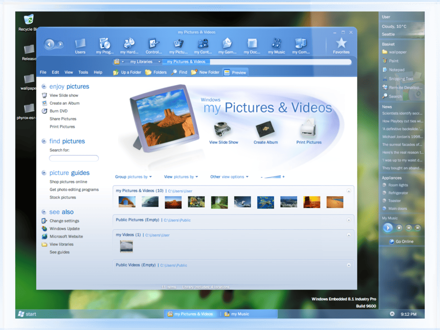This screenshot has width=440, height=330.
Task: Click the Go Online button
Action: tap(401, 242)
